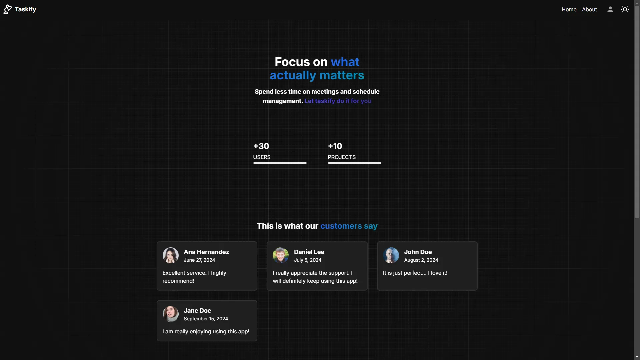Click the +10 PROJECTS statistic
Image resolution: width=640 pixels, height=360 pixels.
[341, 151]
